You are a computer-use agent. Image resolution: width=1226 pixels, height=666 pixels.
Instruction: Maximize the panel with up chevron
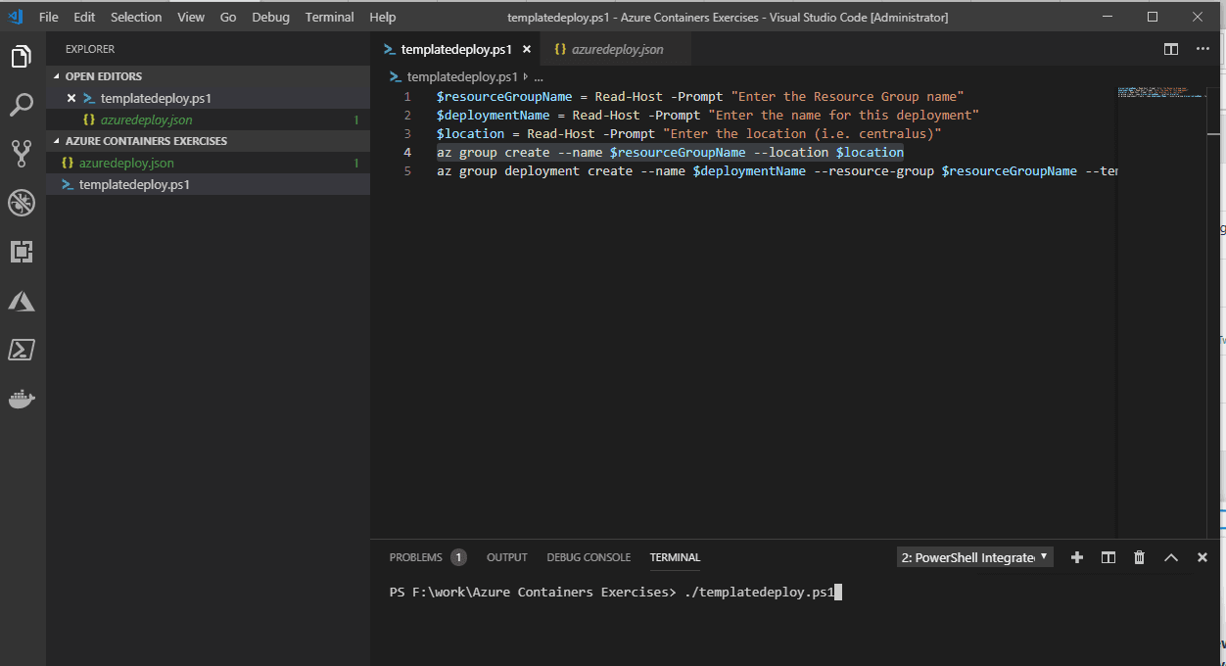click(1171, 557)
